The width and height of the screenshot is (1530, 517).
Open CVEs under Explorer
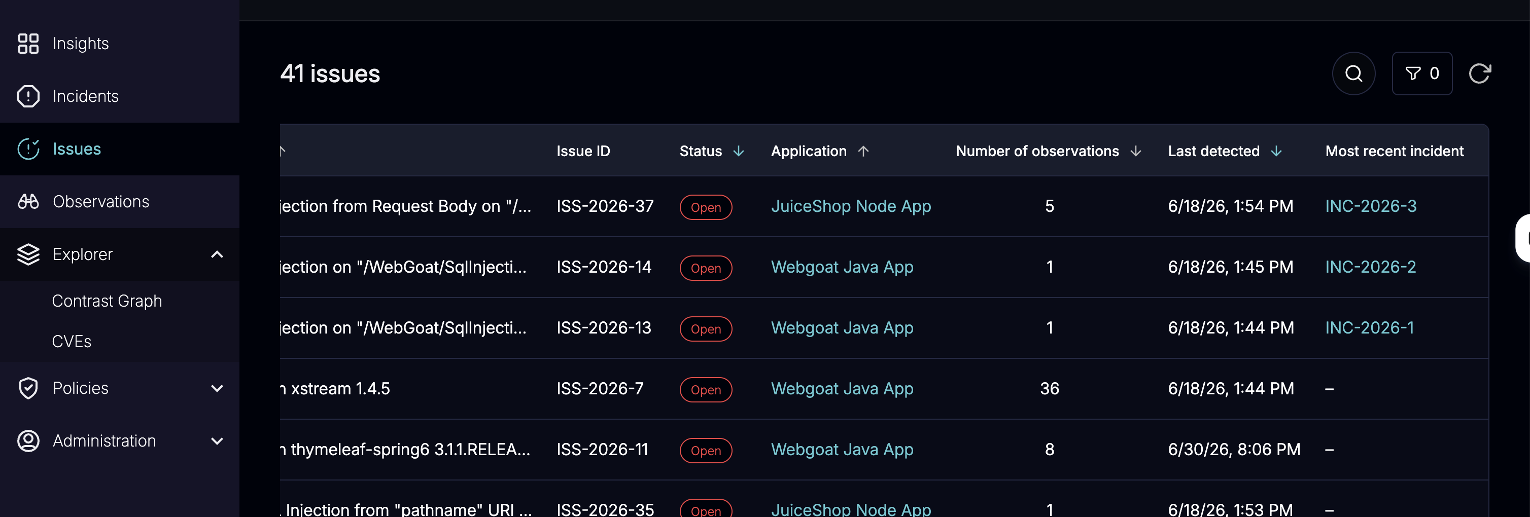pos(71,341)
